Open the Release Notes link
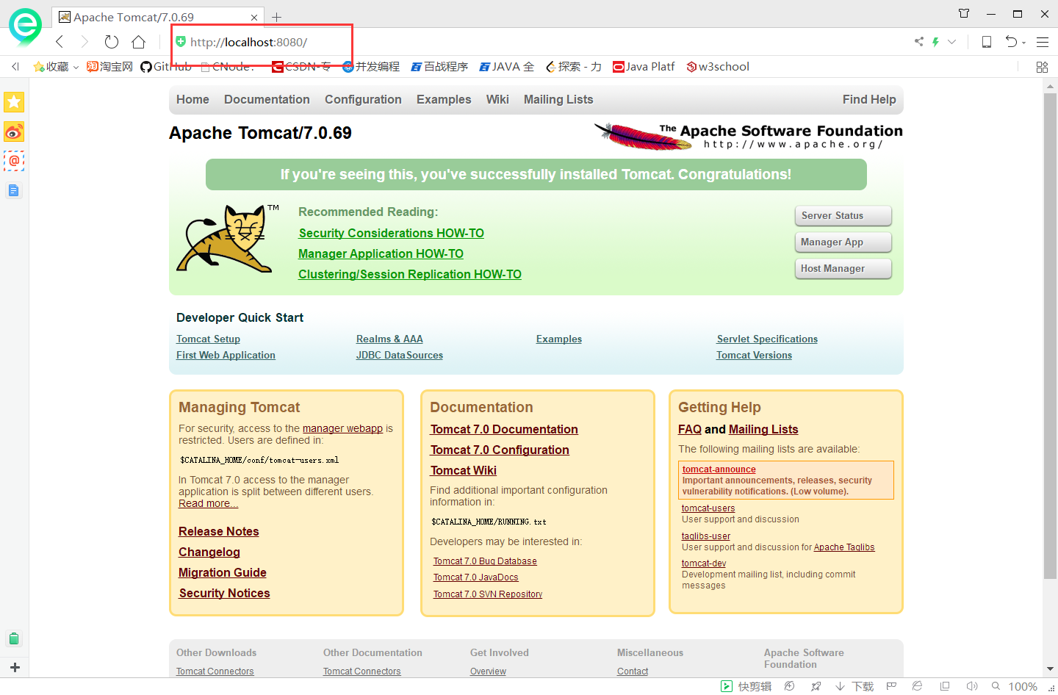 click(x=219, y=532)
